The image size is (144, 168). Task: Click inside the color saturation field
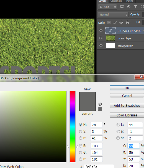pyautogui.click(x=33, y=126)
